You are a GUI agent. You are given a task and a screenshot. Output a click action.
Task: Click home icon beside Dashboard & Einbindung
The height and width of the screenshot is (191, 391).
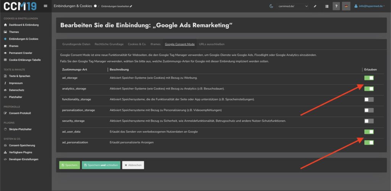(5, 25)
